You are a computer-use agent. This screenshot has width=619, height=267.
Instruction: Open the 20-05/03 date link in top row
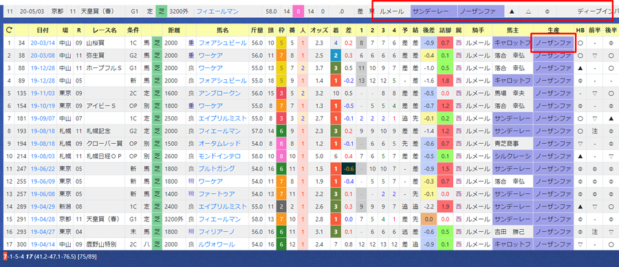point(31,12)
